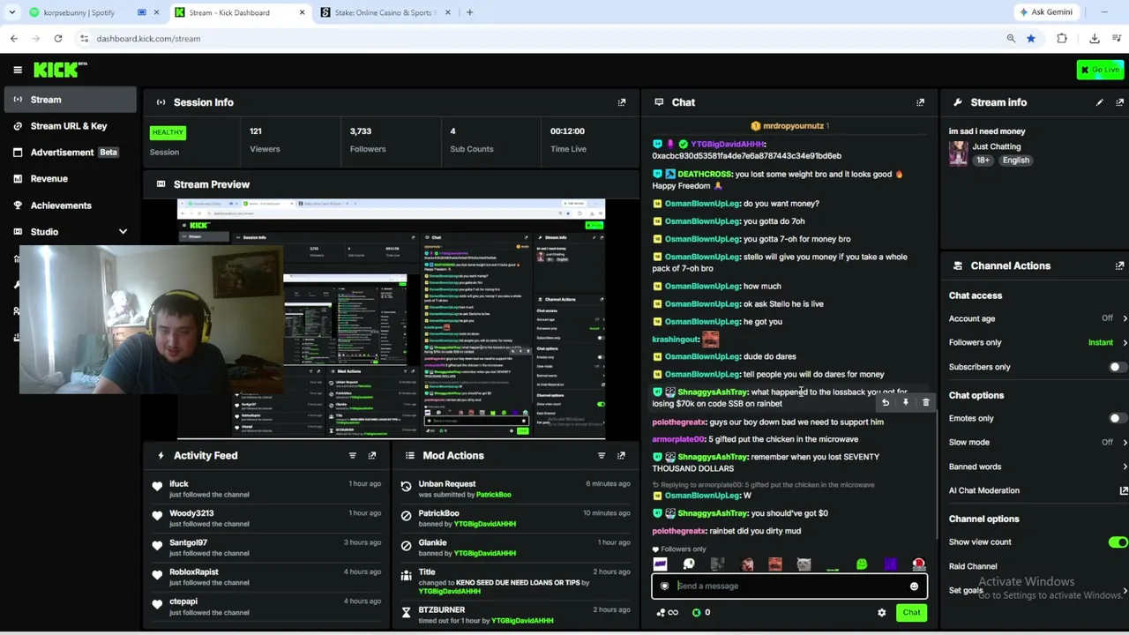The width and height of the screenshot is (1129, 635).
Task: Open Activity Feed filter options
Action: pos(352,455)
